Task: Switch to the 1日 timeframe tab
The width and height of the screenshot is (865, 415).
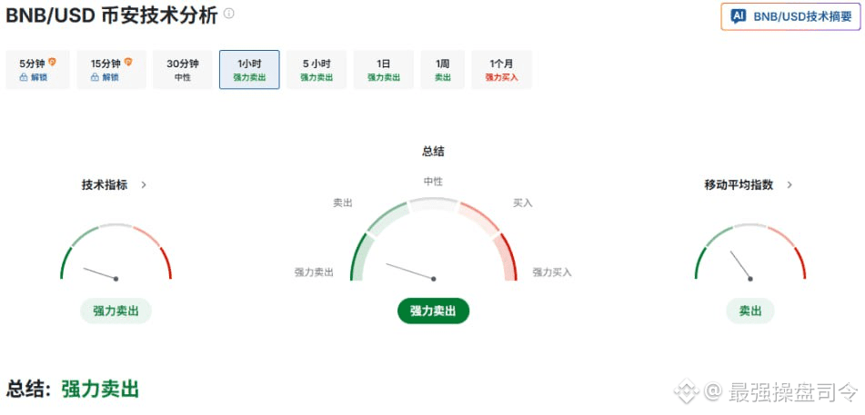Action: (x=384, y=69)
